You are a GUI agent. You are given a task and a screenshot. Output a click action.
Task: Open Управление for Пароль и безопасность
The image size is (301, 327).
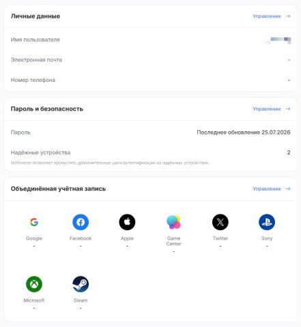(267, 109)
